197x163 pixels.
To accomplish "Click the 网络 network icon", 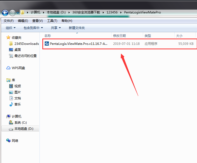I will point(8,141).
